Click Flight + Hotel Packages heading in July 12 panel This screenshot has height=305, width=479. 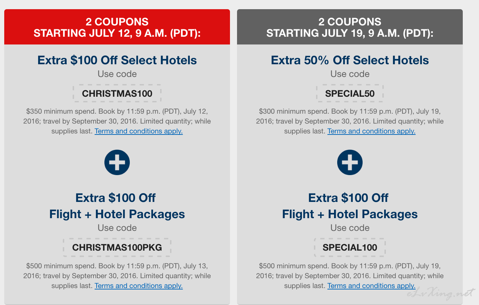(x=117, y=214)
